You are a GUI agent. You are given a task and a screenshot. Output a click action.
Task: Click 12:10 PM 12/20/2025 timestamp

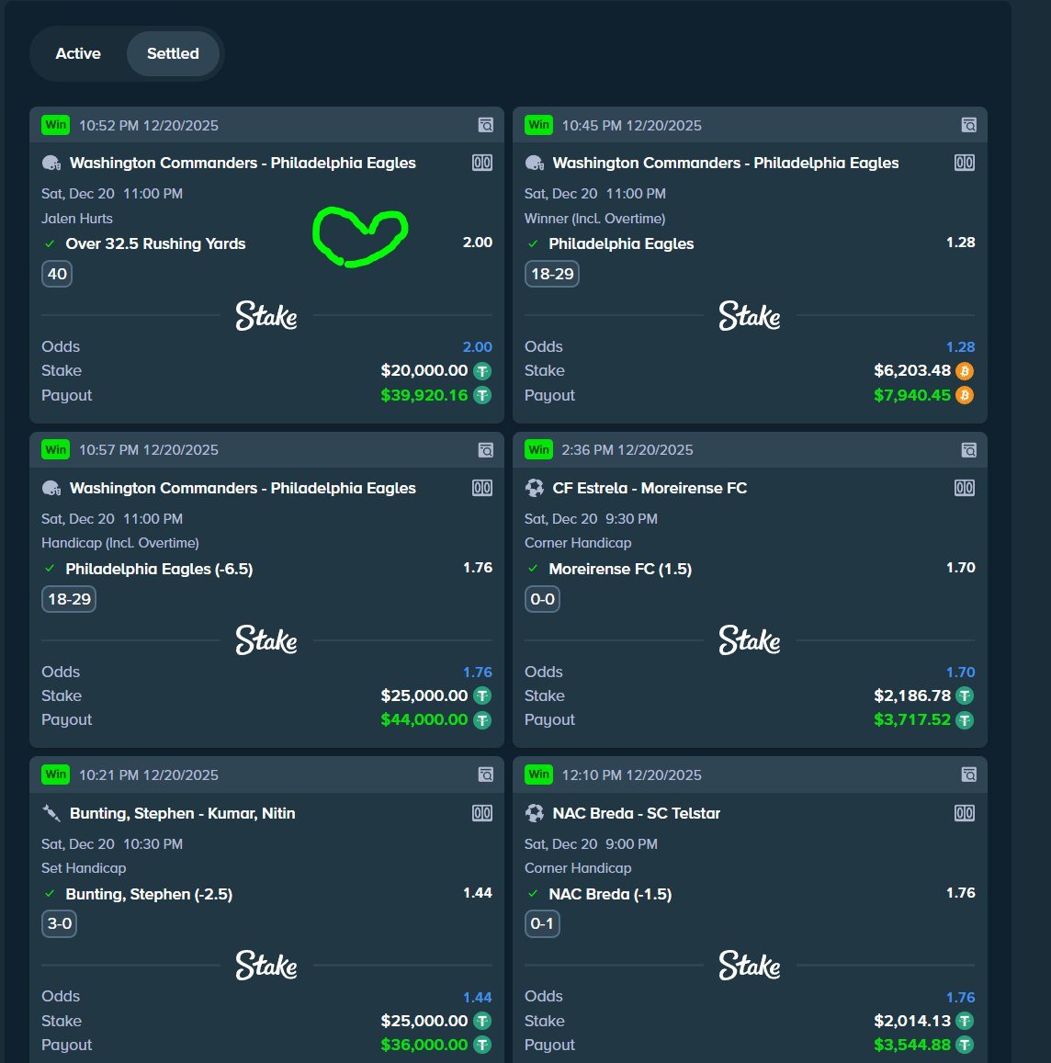point(631,775)
